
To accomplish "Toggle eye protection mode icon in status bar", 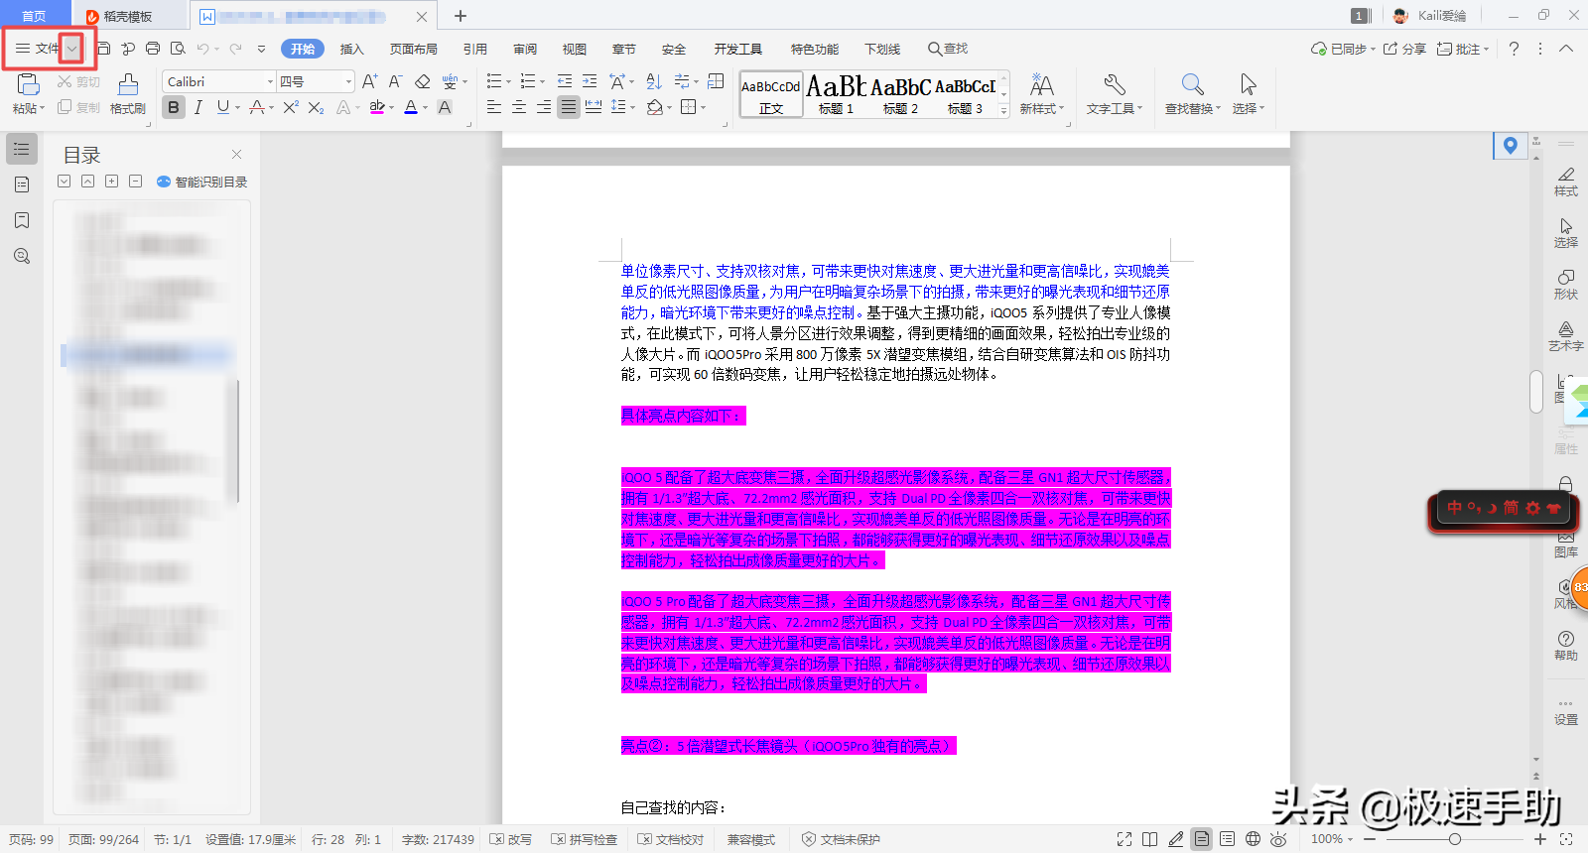I will pyautogui.click(x=1279, y=839).
